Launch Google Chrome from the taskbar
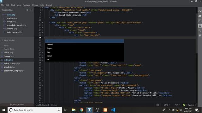The height and width of the screenshot is (113, 202). (x=81, y=110)
